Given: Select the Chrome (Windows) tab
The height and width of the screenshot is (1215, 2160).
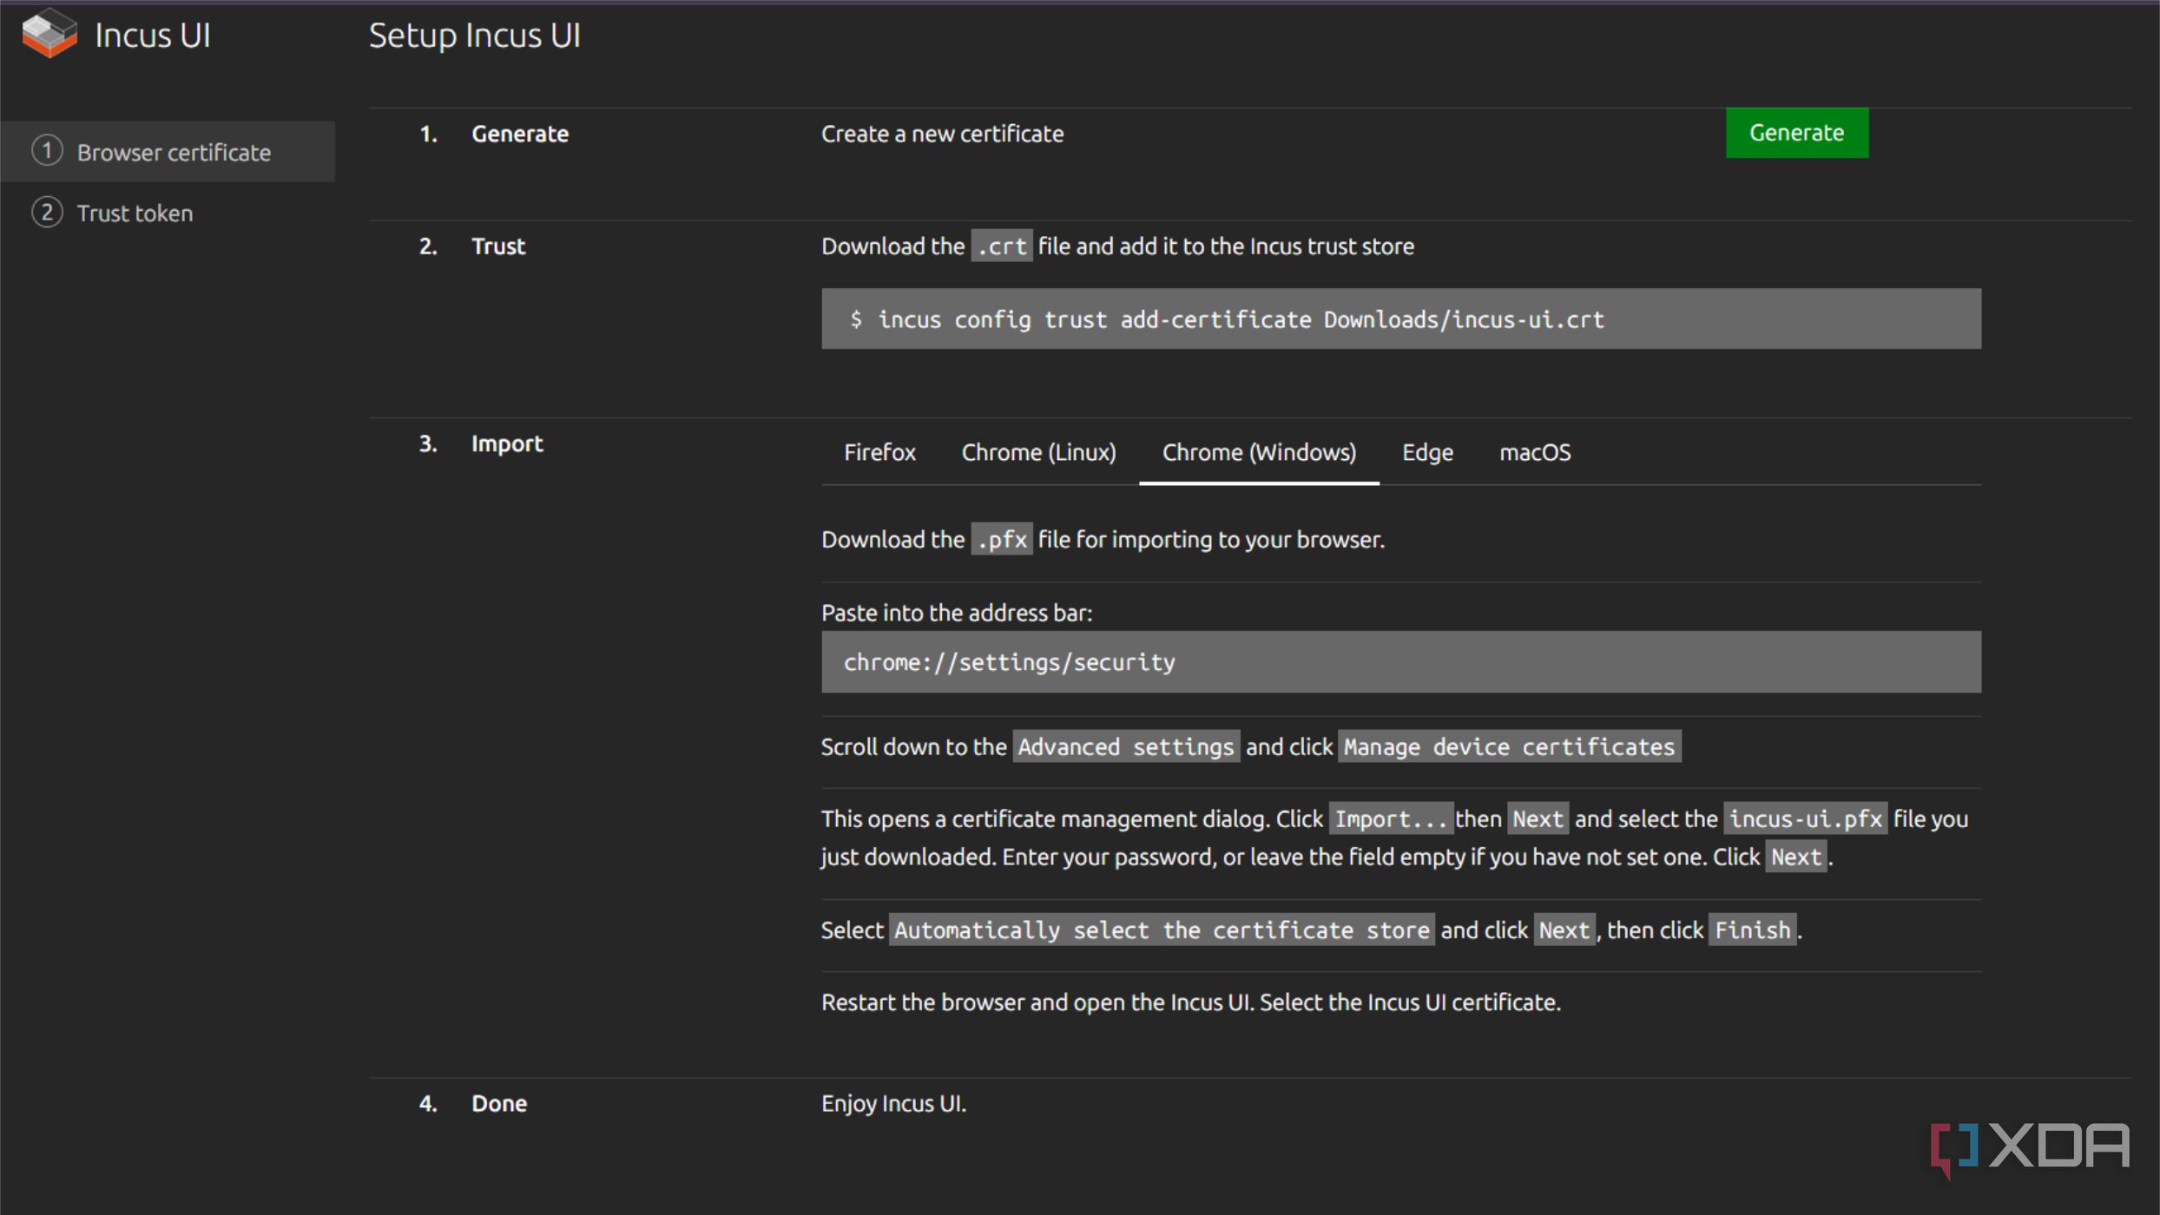Looking at the screenshot, I should click(1259, 452).
